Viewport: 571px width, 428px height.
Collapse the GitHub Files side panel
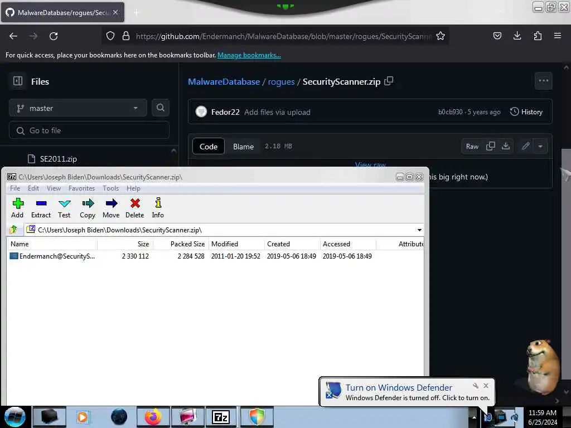(18, 81)
